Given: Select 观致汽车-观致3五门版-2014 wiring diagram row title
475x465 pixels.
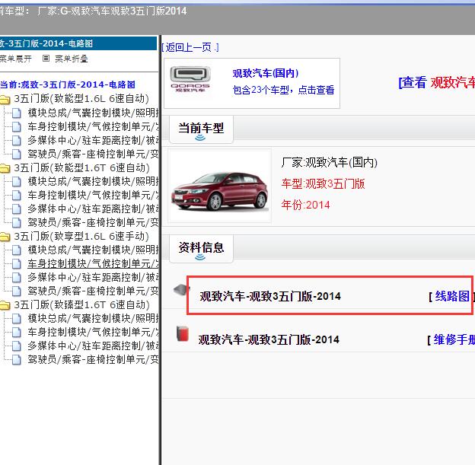Looking at the screenshot, I should [270, 296].
